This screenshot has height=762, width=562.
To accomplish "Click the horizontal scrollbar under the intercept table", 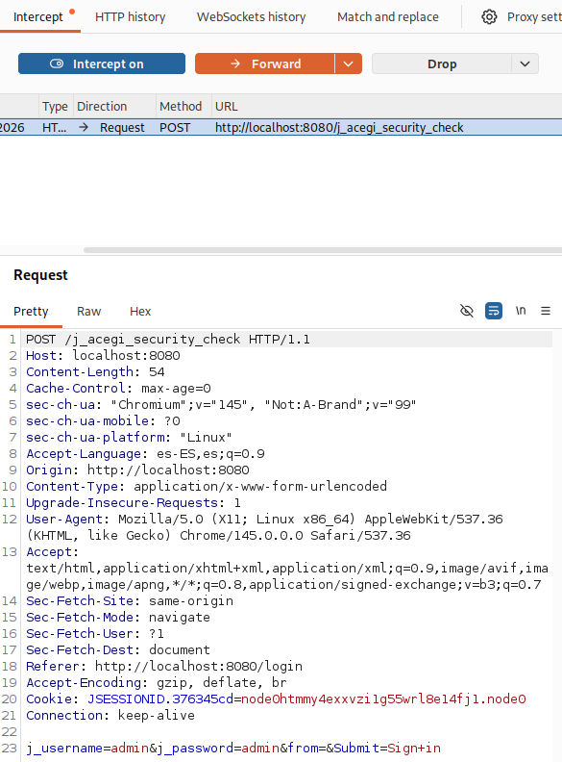I will coord(323,250).
